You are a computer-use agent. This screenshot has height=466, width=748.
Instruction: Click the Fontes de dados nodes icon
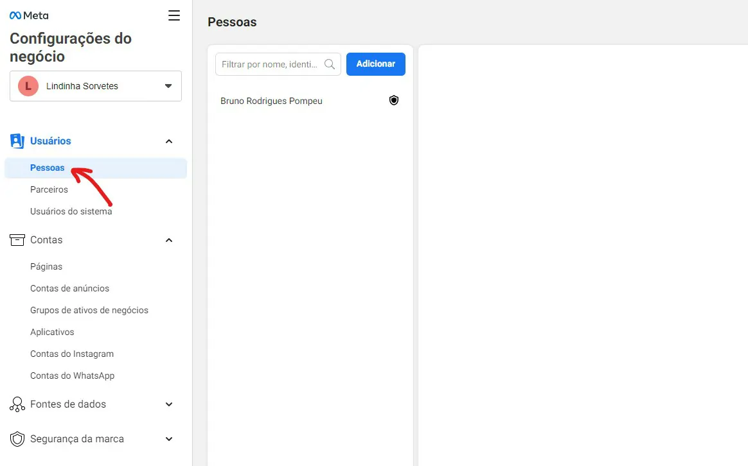pyautogui.click(x=17, y=404)
